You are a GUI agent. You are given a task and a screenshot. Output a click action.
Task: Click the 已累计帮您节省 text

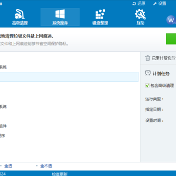[164, 58]
